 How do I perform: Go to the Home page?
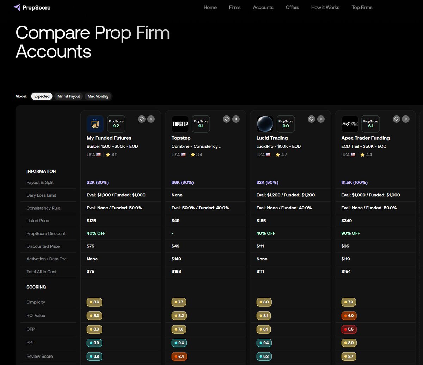coord(210,7)
